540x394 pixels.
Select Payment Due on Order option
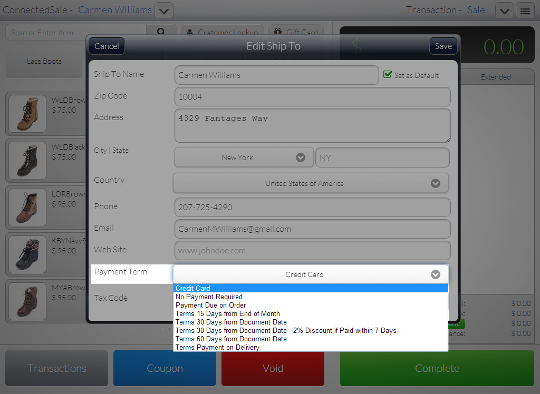point(311,305)
